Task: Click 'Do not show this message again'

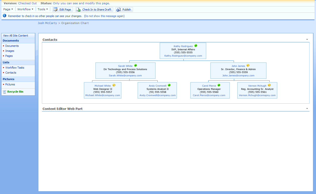Action: (104, 16)
